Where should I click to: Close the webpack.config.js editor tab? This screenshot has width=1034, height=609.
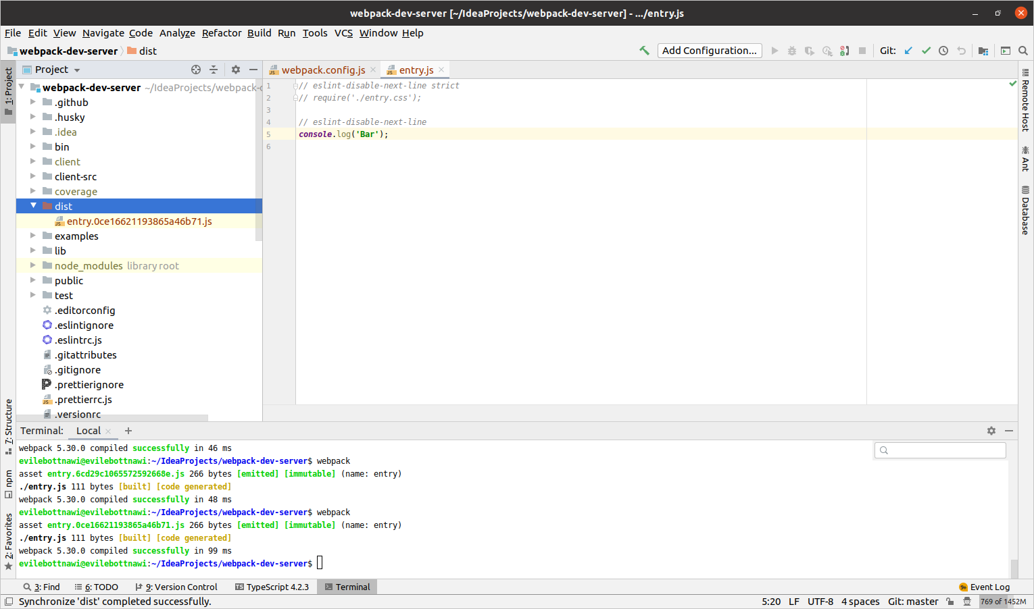[373, 70]
